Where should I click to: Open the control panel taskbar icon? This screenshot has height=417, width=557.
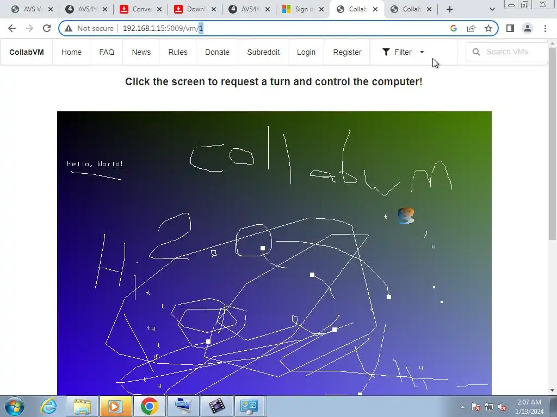click(249, 406)
